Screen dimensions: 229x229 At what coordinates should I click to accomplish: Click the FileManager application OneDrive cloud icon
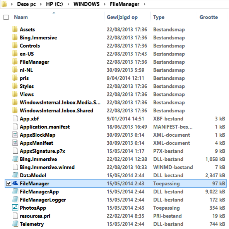(15, 183)
